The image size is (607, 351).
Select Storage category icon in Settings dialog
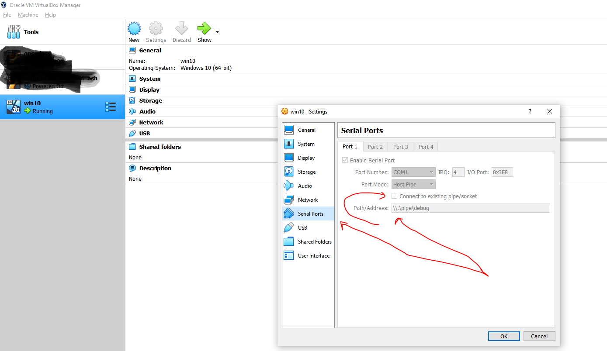pyautogui.click(x=289, y=172)
